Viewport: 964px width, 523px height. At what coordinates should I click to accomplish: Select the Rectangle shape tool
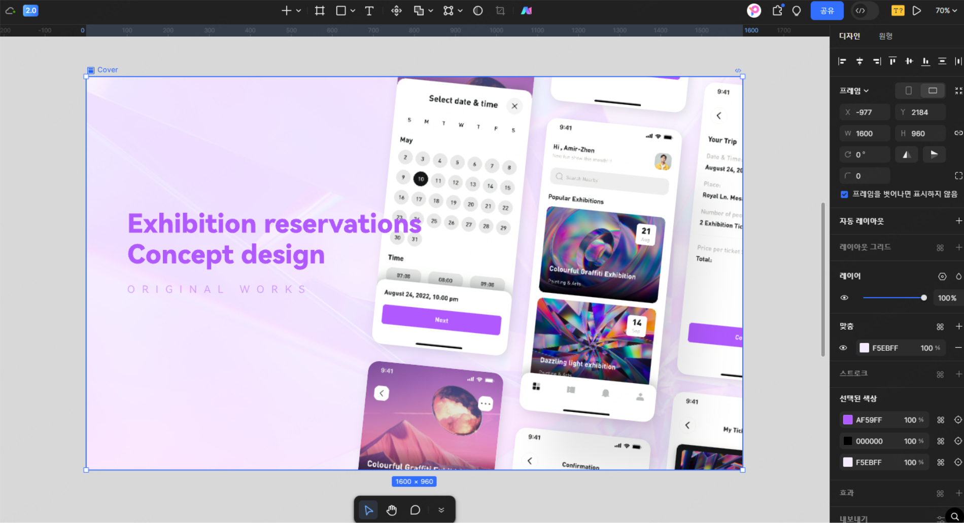(341, 10)
